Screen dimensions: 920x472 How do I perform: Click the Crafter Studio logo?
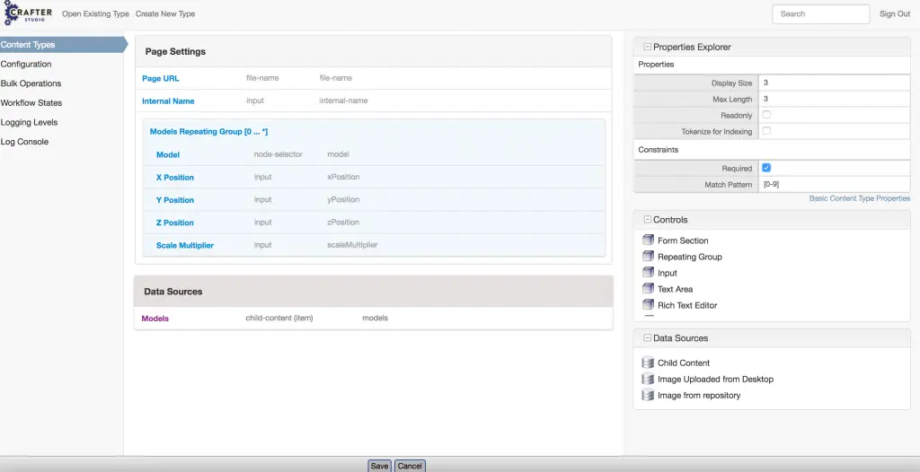[x=28, y=13]
